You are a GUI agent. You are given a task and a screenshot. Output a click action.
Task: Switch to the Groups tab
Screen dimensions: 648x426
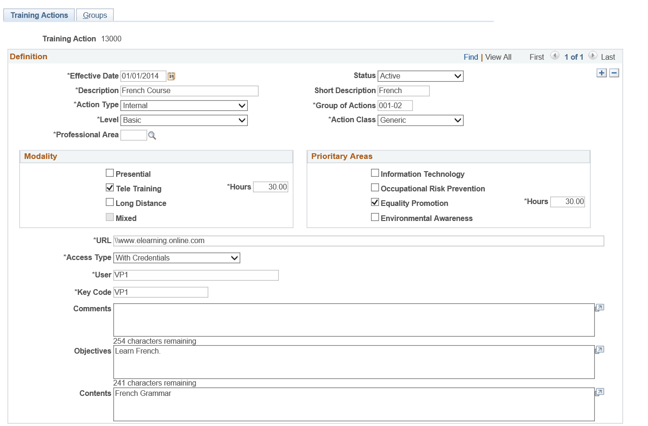[95, 15]
